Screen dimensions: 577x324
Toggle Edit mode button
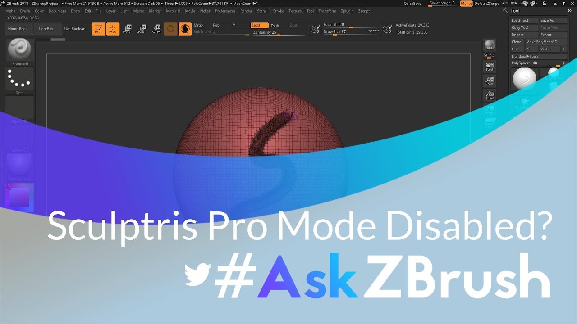[99, 29]
